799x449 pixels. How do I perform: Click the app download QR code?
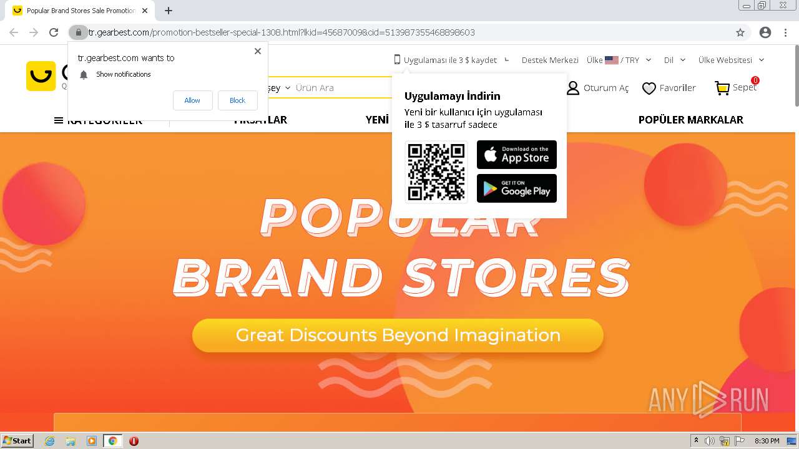click(436, 171)
